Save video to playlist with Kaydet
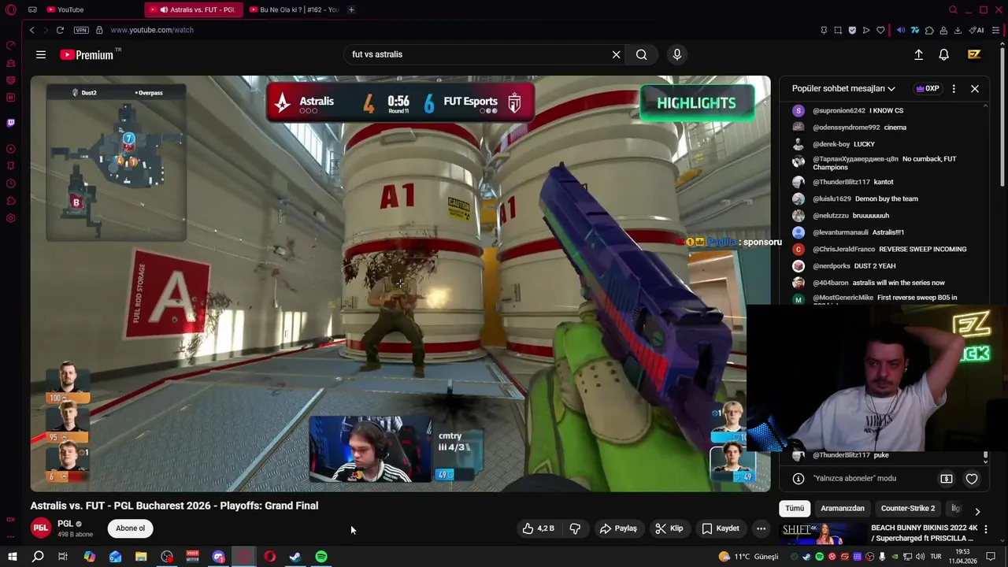 tap(721, 528)
